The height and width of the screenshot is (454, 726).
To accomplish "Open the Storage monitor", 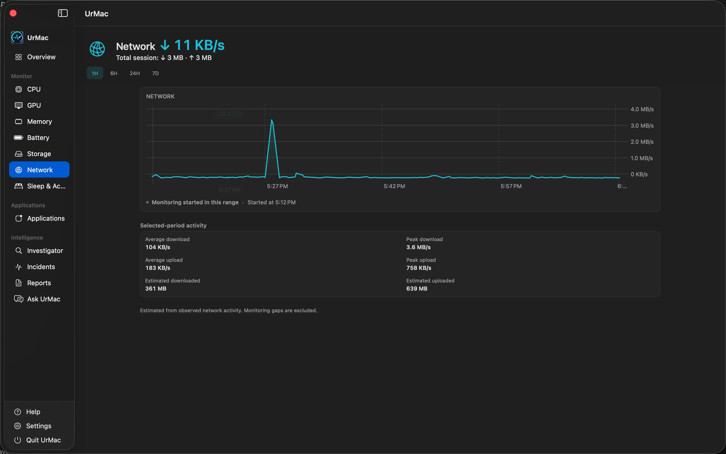I will click(39, 154).
